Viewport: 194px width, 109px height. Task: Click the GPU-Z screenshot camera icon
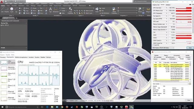pyautogui.click(x=190, y=5)
